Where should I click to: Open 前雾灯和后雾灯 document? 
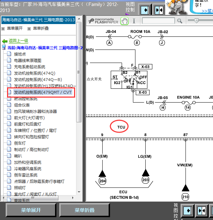pos(28,124)
